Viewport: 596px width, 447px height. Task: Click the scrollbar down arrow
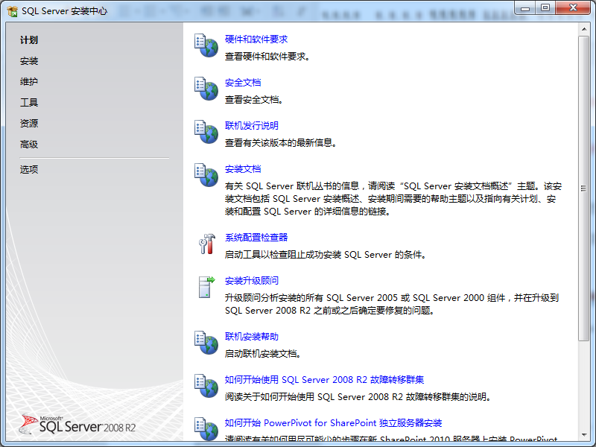[584, 435]
